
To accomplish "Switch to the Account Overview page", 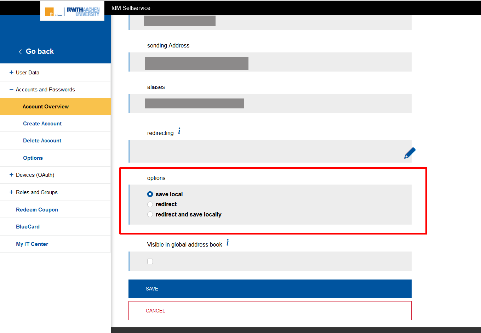I will tap(46, 106).
